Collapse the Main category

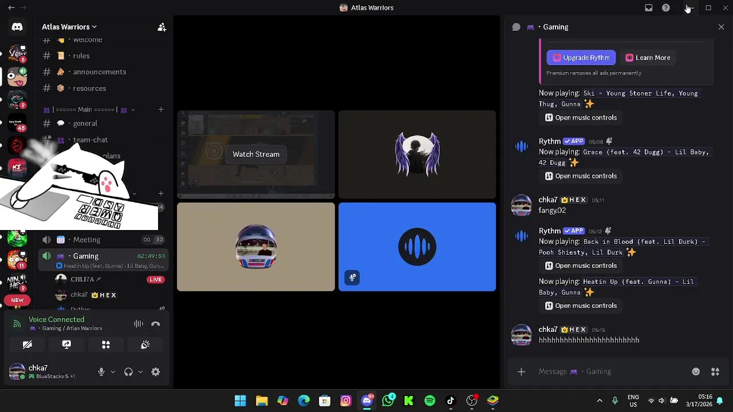point(89,110)
